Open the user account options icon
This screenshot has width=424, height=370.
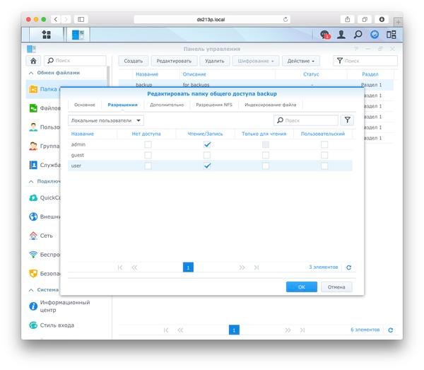341,35
